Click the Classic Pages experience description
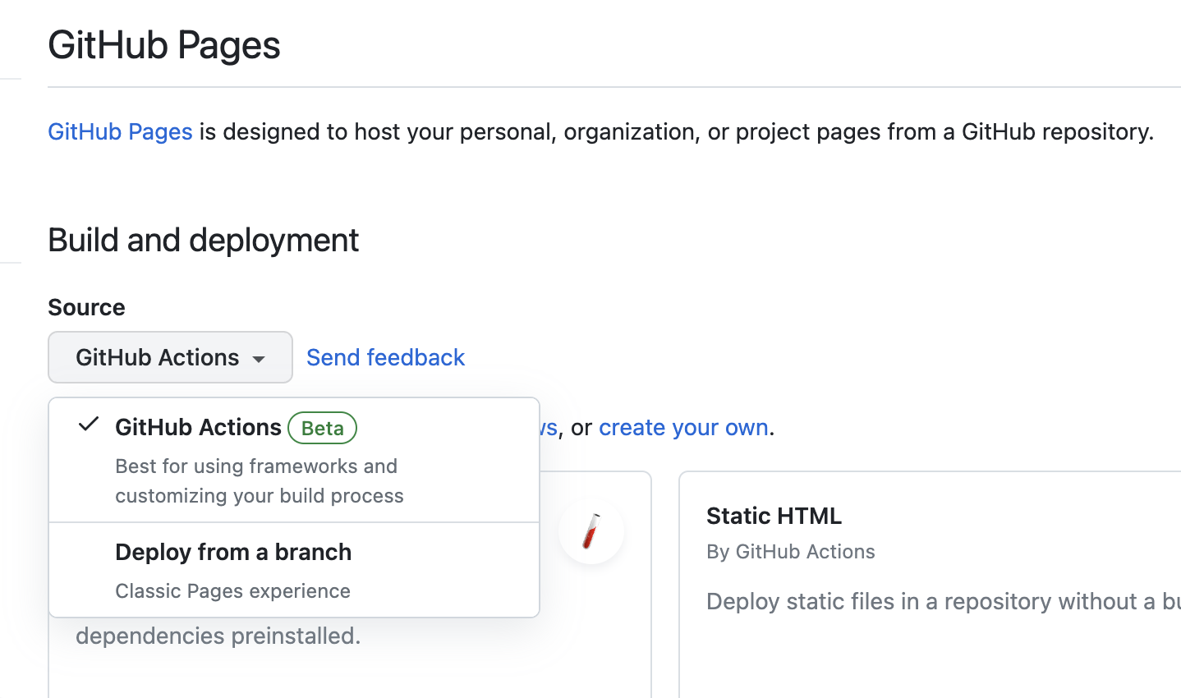The width and height of the screenshot is (1181, 698). coord(232,590)
